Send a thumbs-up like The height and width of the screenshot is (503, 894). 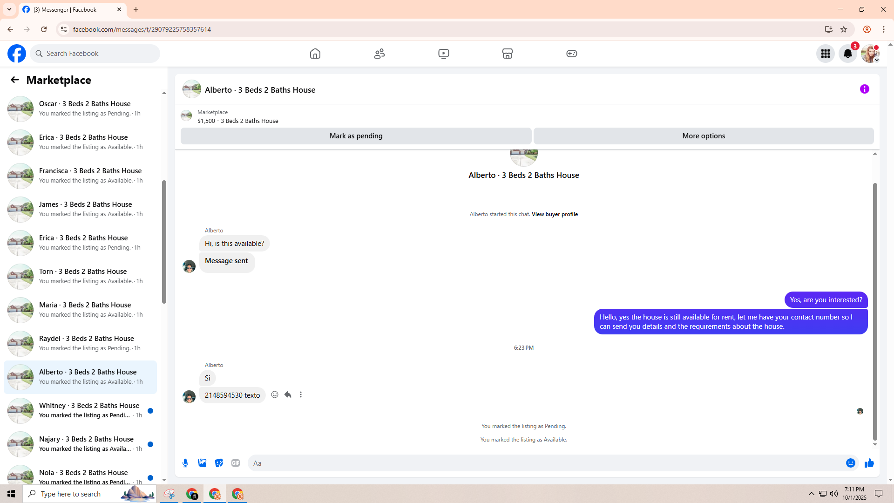[869, 463]
